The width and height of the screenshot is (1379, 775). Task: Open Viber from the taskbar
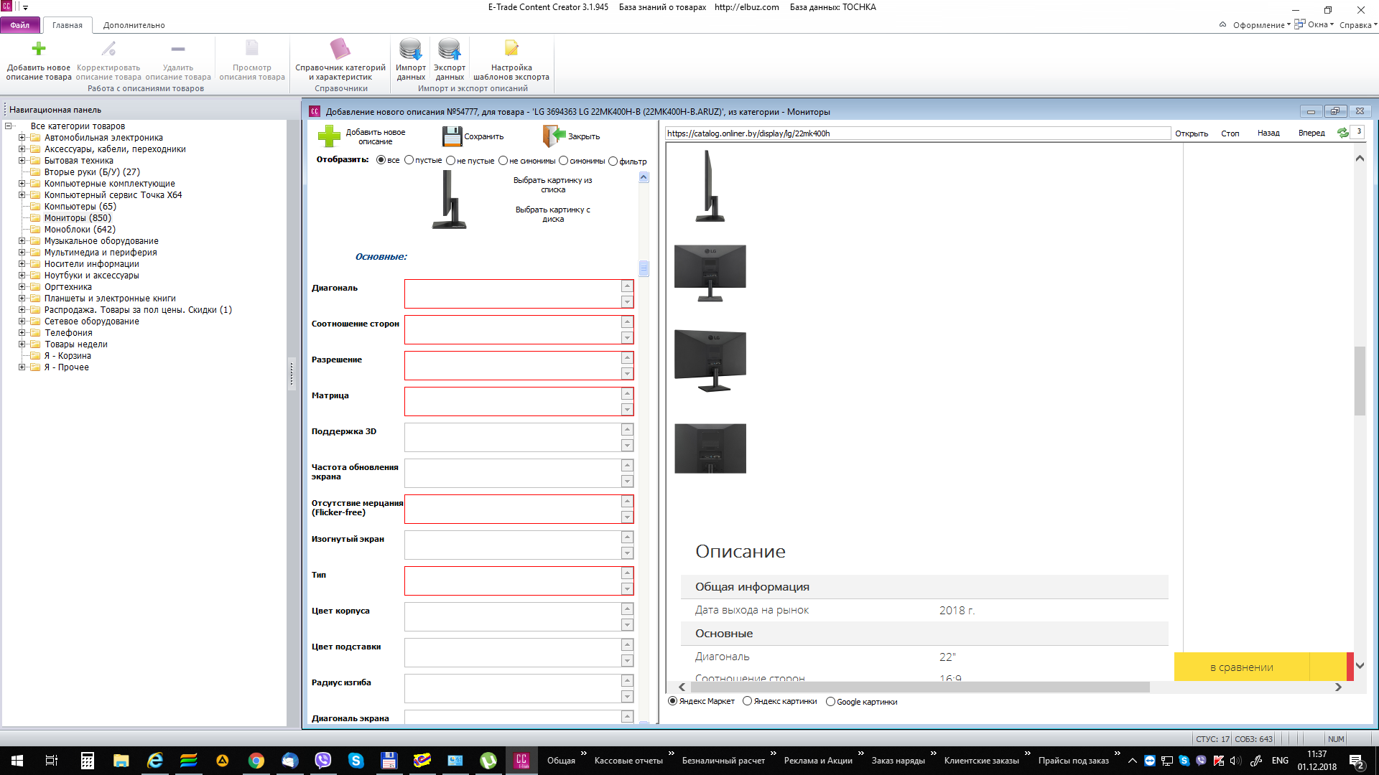click(323, 761)
